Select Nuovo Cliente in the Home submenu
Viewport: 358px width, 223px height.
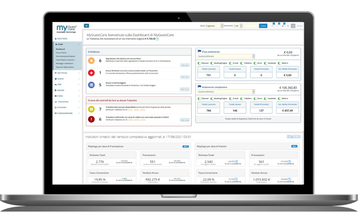pos(61,53)
